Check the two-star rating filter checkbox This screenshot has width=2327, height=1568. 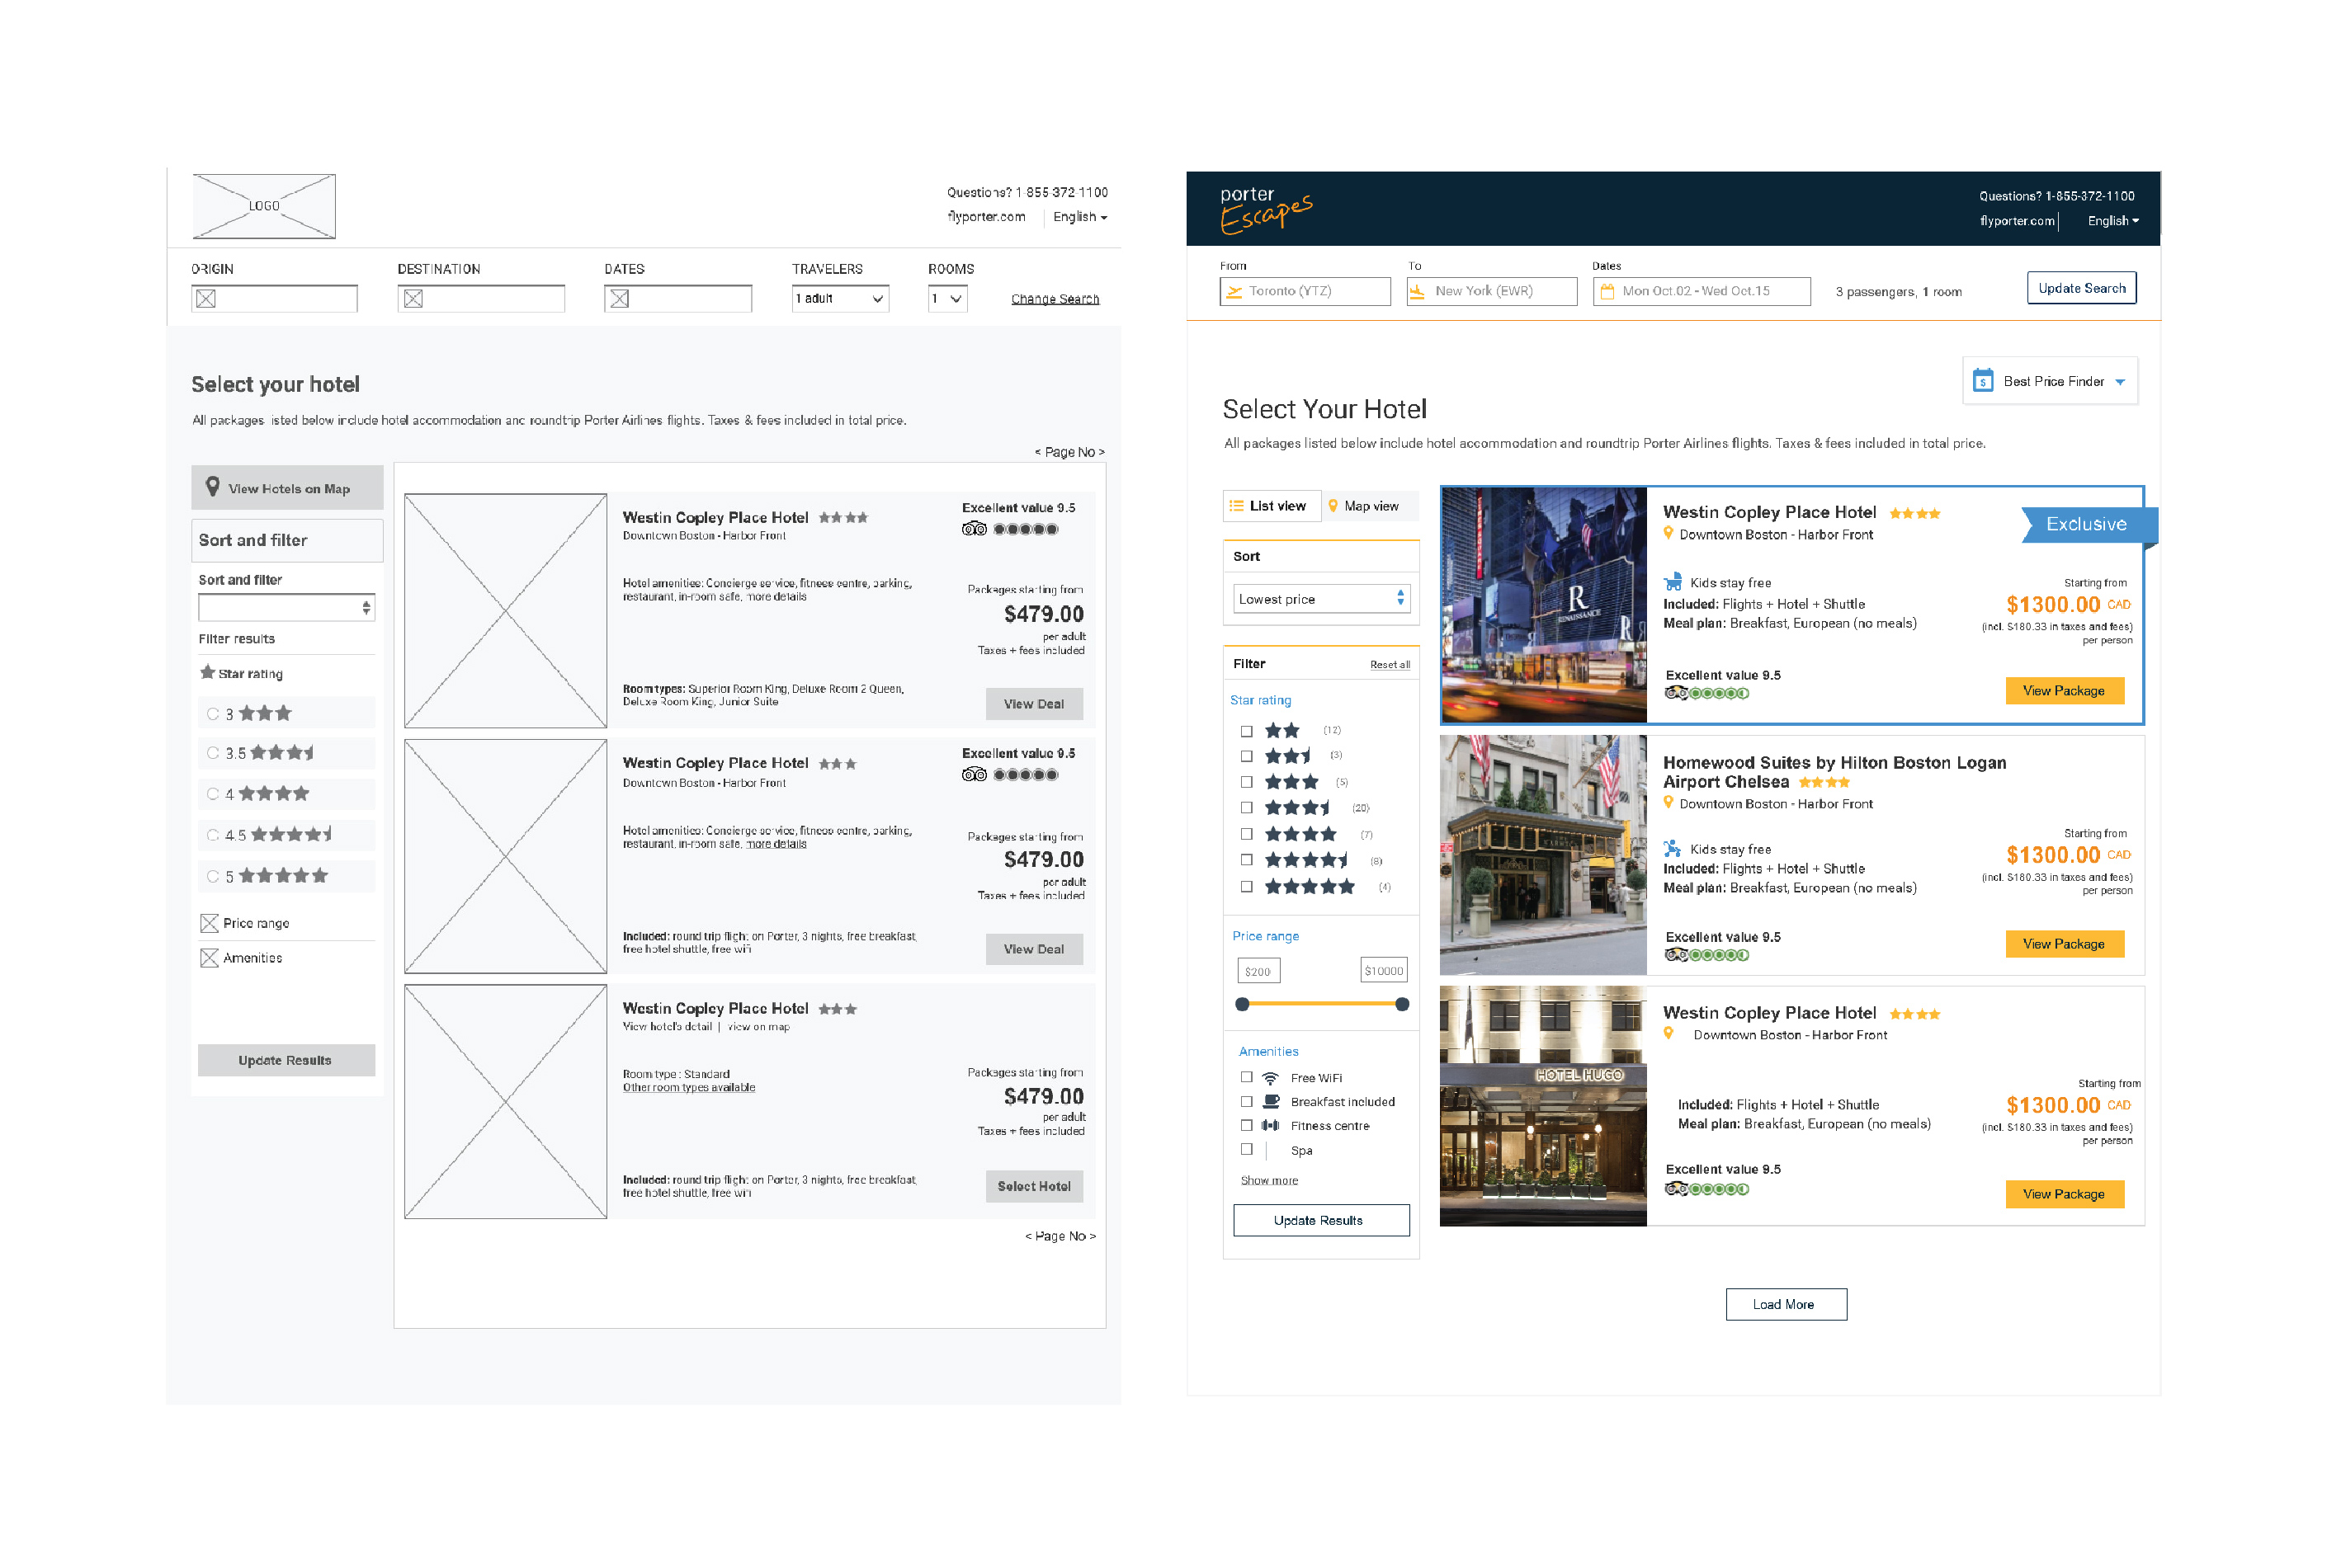pyautogui.click(x=1247, y=731)
